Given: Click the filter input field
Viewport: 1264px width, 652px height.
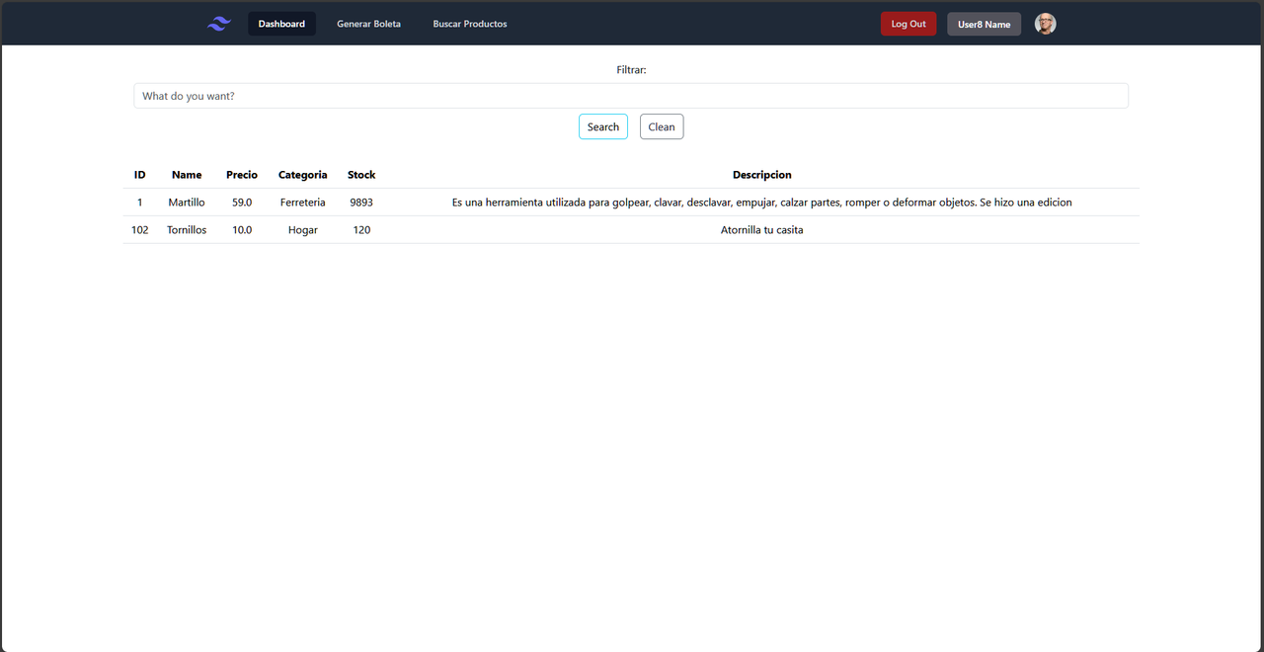Looking at the screenshot, I should (631, 95).
